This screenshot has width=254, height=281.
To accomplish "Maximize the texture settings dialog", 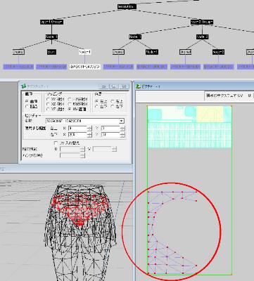I will point(114,86).
